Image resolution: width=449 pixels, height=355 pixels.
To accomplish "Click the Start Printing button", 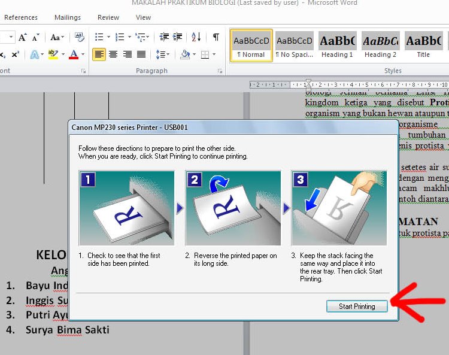I will [357, 307].
